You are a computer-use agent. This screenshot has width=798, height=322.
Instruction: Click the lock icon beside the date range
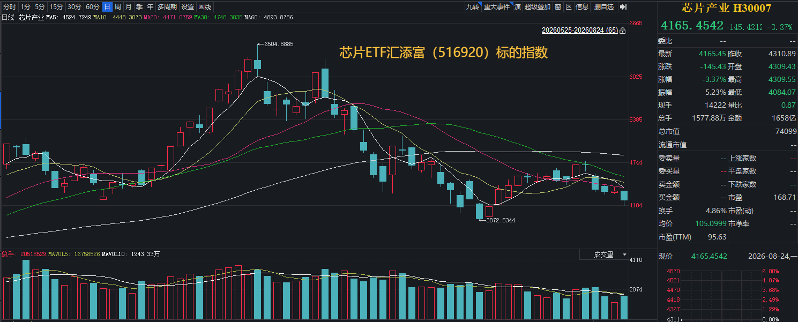click(622, 31)
